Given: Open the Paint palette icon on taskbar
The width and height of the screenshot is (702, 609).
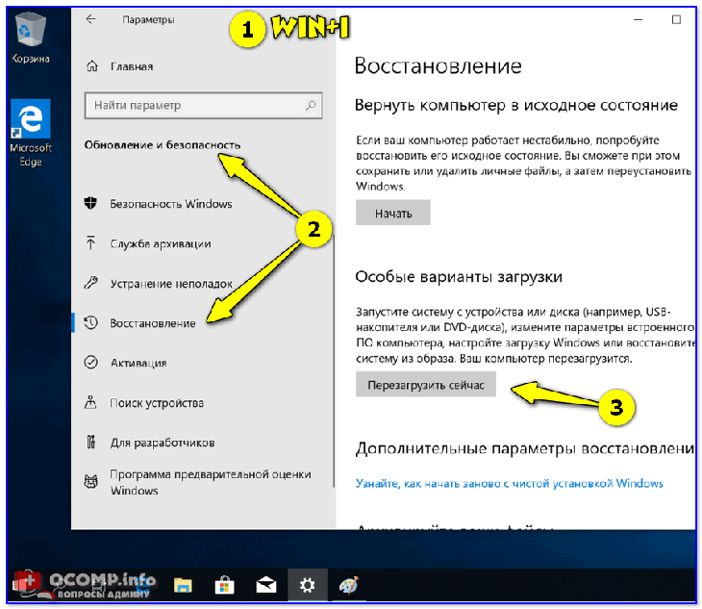Looking at the screenshot, I should pyautogui.click(x=349, y=585).
